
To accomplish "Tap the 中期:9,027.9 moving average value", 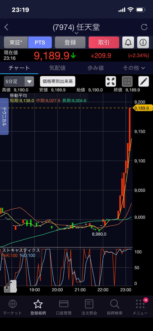I will [48, 100].
